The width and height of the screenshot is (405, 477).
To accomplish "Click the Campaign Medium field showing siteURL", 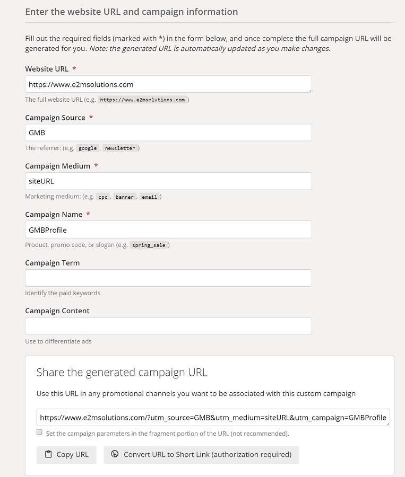I will click(168, 181).
